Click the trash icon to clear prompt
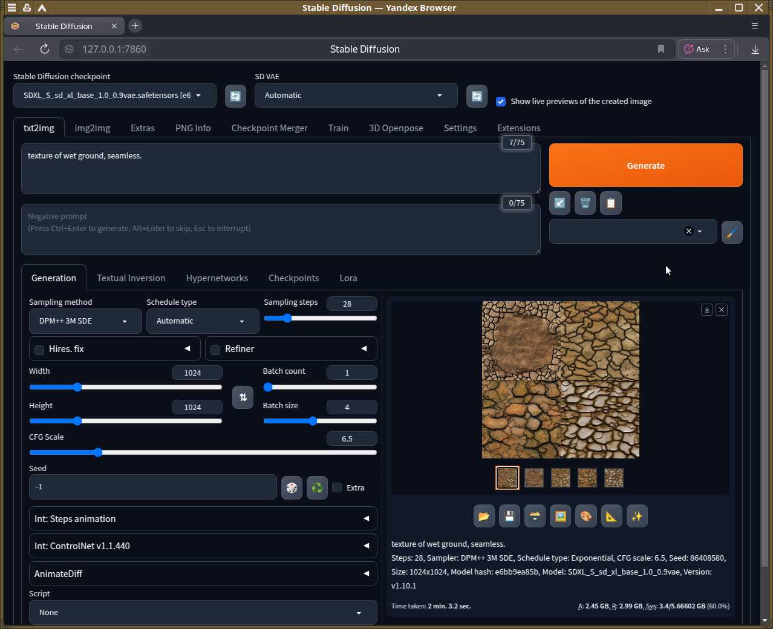Image resolution: width=773 pixels, height=629 pixels. (x=585, y=203)
